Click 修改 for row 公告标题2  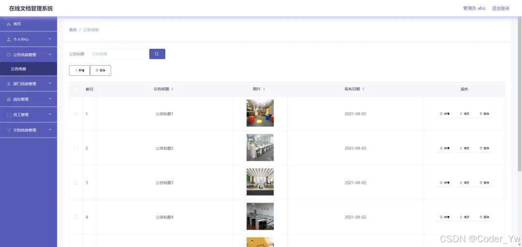coord(464,148)
